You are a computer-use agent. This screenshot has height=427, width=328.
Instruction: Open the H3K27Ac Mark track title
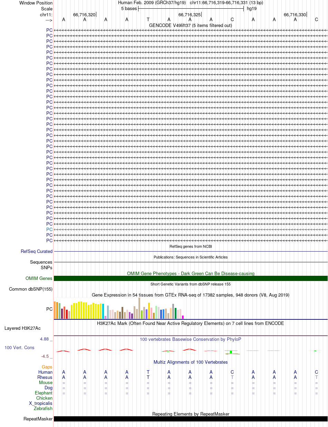[191, 324]
